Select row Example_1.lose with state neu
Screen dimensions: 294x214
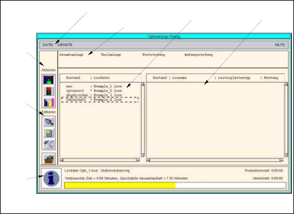coord(100,86)
